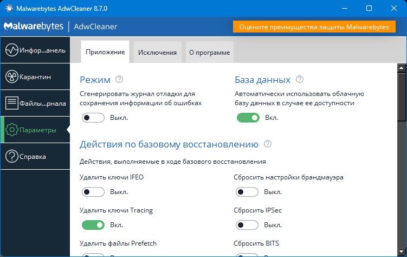Open the log files icon in sidebar

(12, 103)
